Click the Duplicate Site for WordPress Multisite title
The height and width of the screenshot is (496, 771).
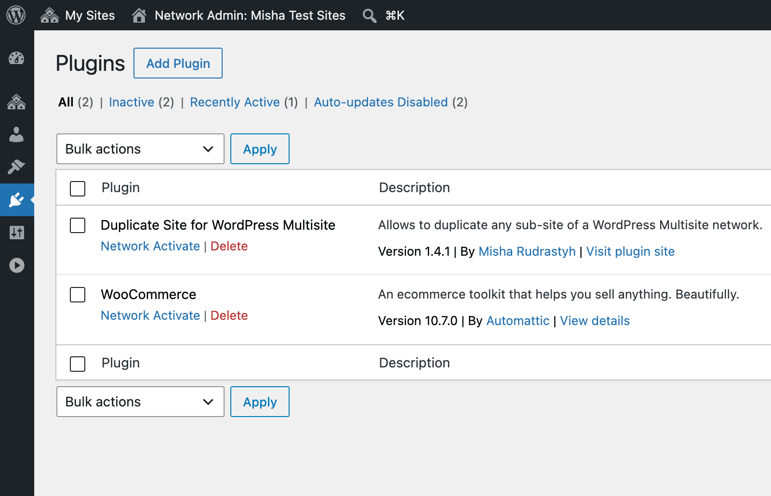coord(218,225)
